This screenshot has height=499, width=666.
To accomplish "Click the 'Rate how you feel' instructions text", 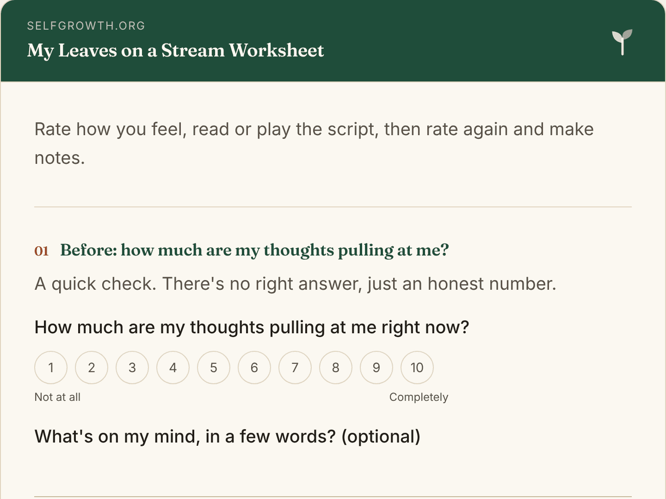I will (314, 143).
